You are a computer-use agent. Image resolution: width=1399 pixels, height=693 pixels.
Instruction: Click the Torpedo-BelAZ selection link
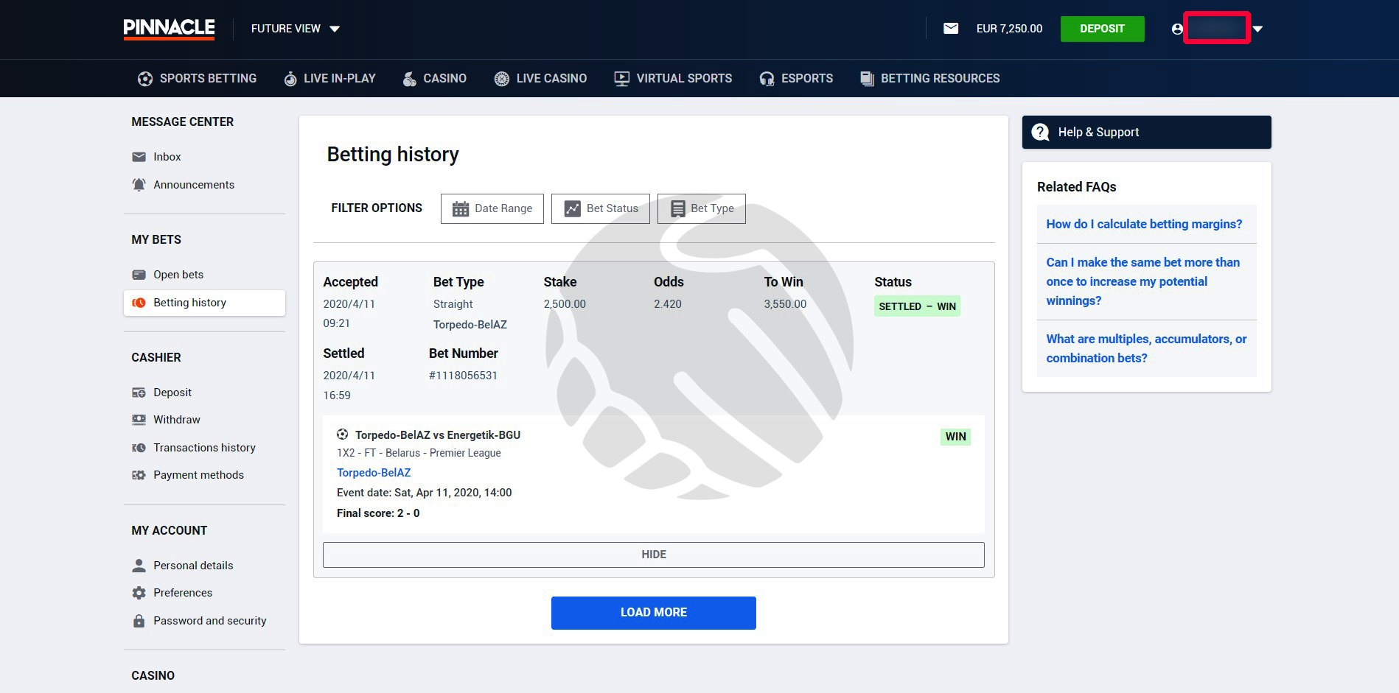coord(374,473)
